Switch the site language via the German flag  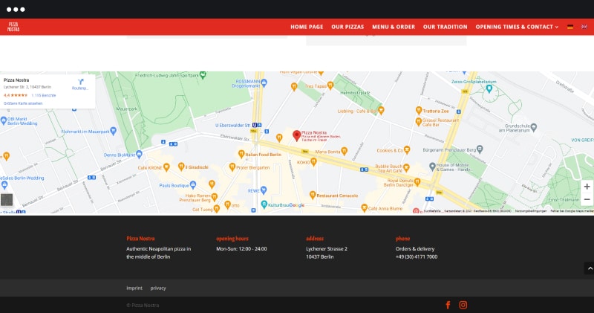(x=570, y=27)
